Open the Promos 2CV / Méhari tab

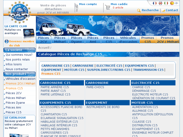click(168, 40)
